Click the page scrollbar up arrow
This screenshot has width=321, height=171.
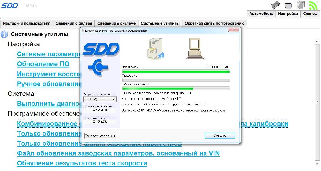coord(317,41)
